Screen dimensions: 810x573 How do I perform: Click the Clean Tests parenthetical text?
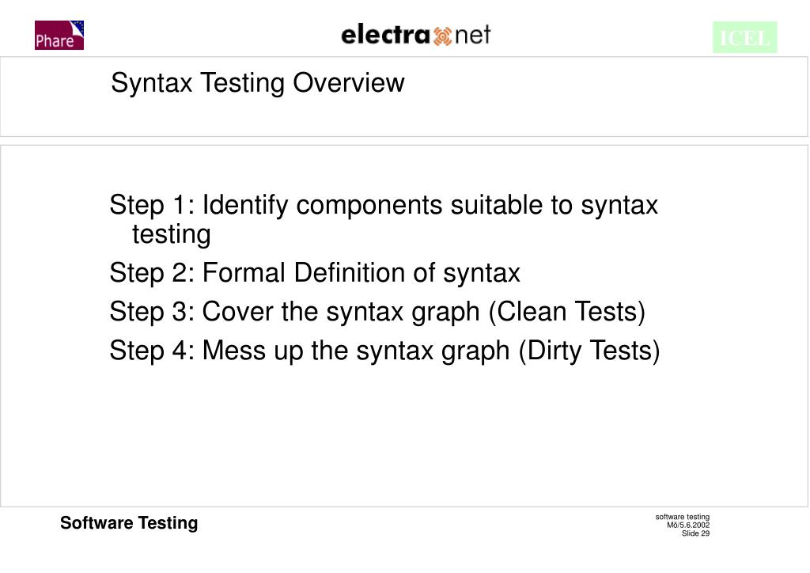[x=566, y=312]
